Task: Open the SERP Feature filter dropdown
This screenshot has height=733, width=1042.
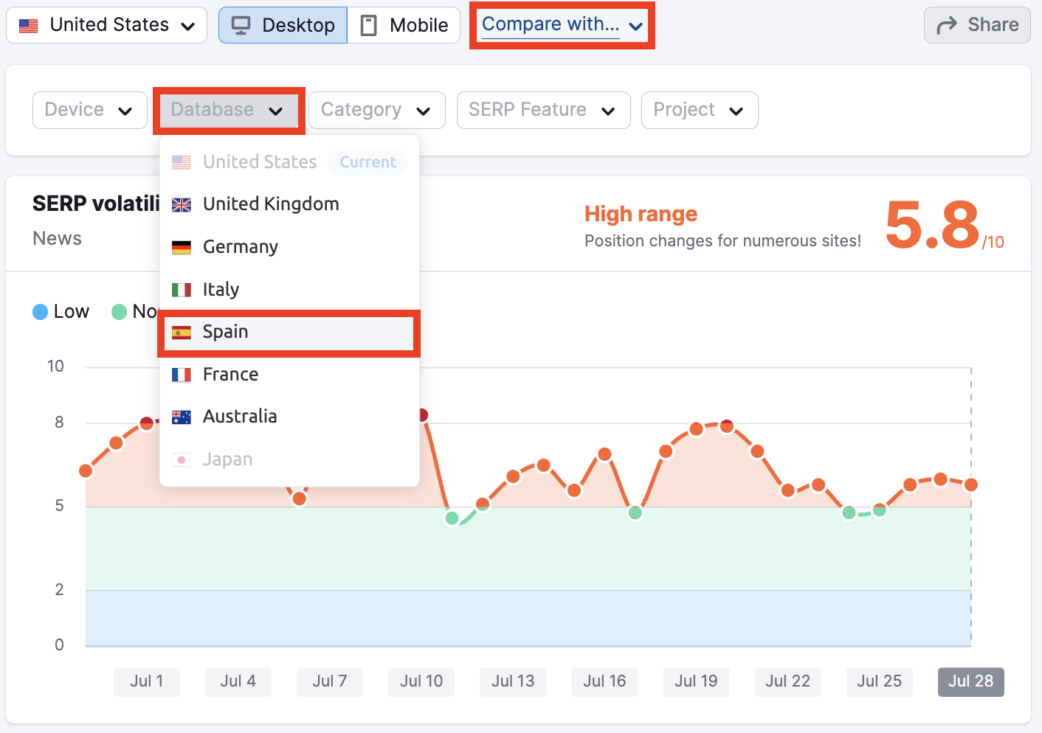Action: tap(543, 111)
